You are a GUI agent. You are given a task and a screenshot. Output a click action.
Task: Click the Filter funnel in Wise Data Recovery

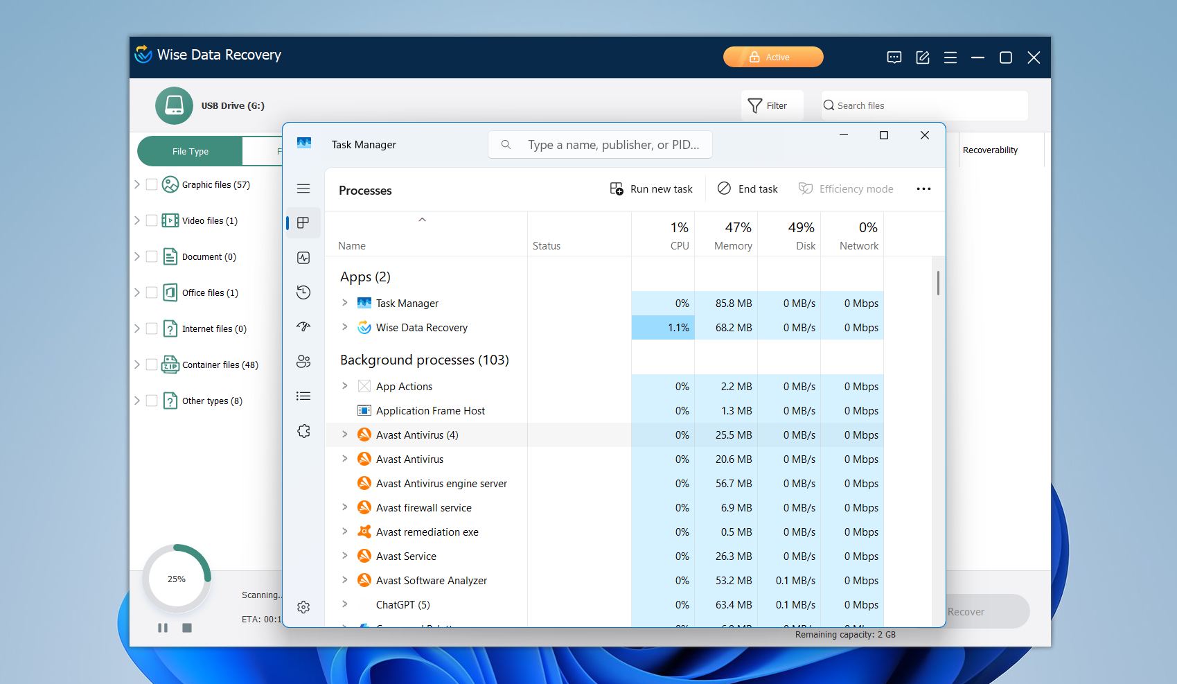[x=755, y=105]
